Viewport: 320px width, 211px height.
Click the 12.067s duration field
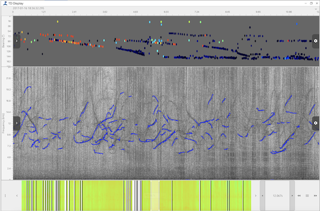(x=277, y=196)
